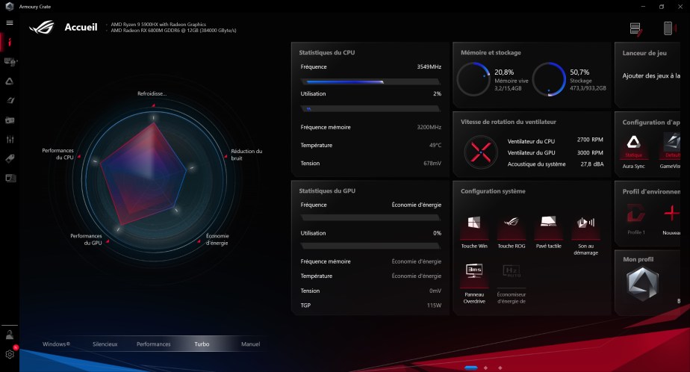Go to the third dashboard page dot

coord(500,368)
